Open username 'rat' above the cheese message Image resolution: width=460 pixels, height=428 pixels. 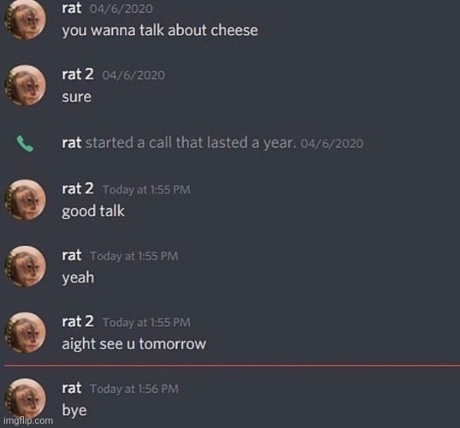pyautogui.click(x=71, y=9)
